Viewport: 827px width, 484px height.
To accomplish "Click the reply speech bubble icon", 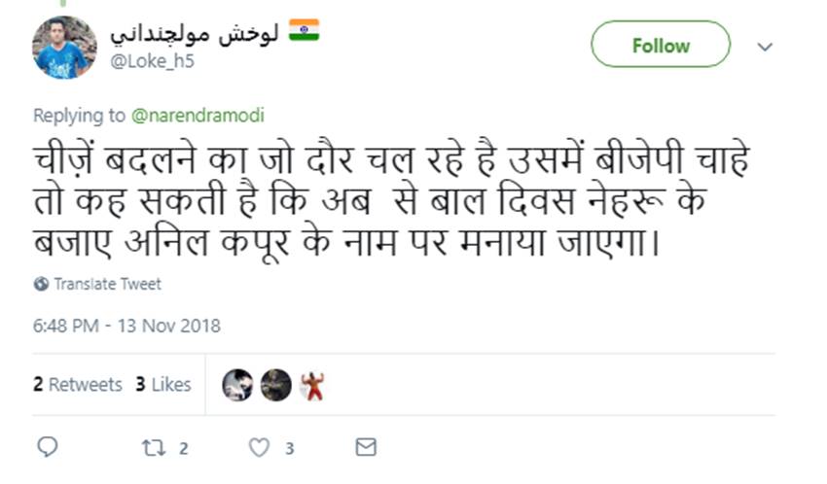I will (48, 447).
